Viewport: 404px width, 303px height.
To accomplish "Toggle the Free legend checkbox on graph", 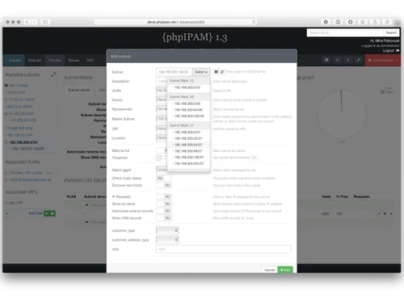I will (383, 88).
